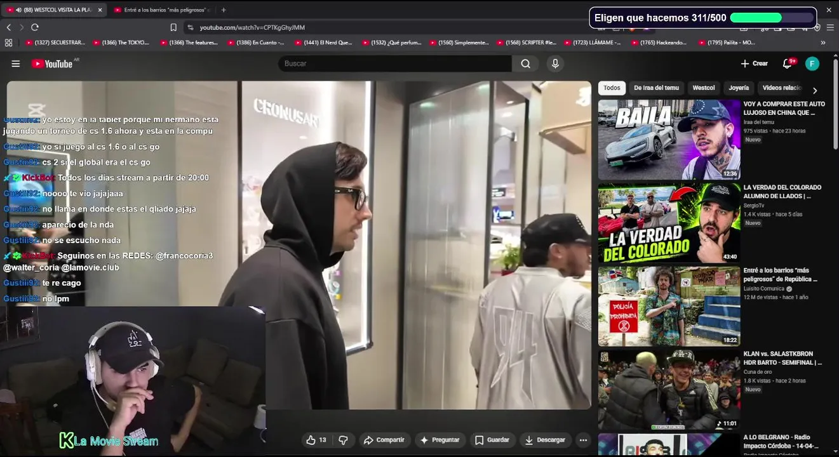Open the LA VERDAD DEL COLORADO thumbnail

669,223
